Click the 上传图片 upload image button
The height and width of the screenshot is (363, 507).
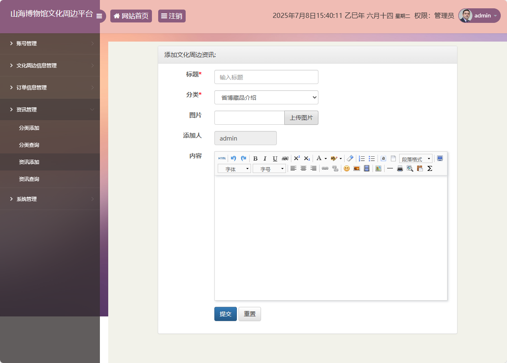(x=301, y=118)
